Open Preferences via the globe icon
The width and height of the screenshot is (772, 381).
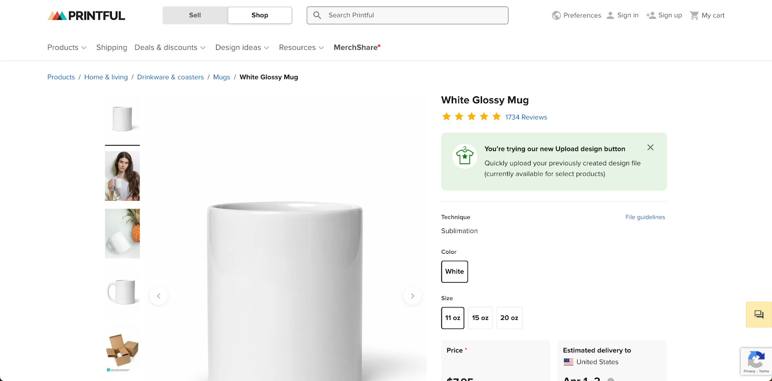556,15
